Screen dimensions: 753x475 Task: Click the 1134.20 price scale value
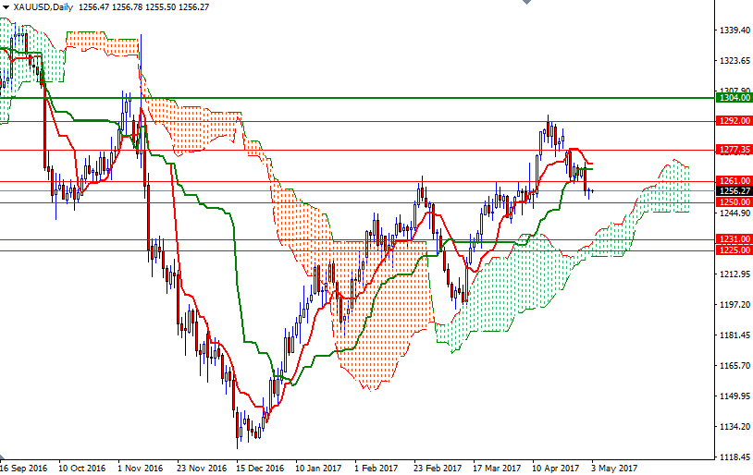coord(734,427)
